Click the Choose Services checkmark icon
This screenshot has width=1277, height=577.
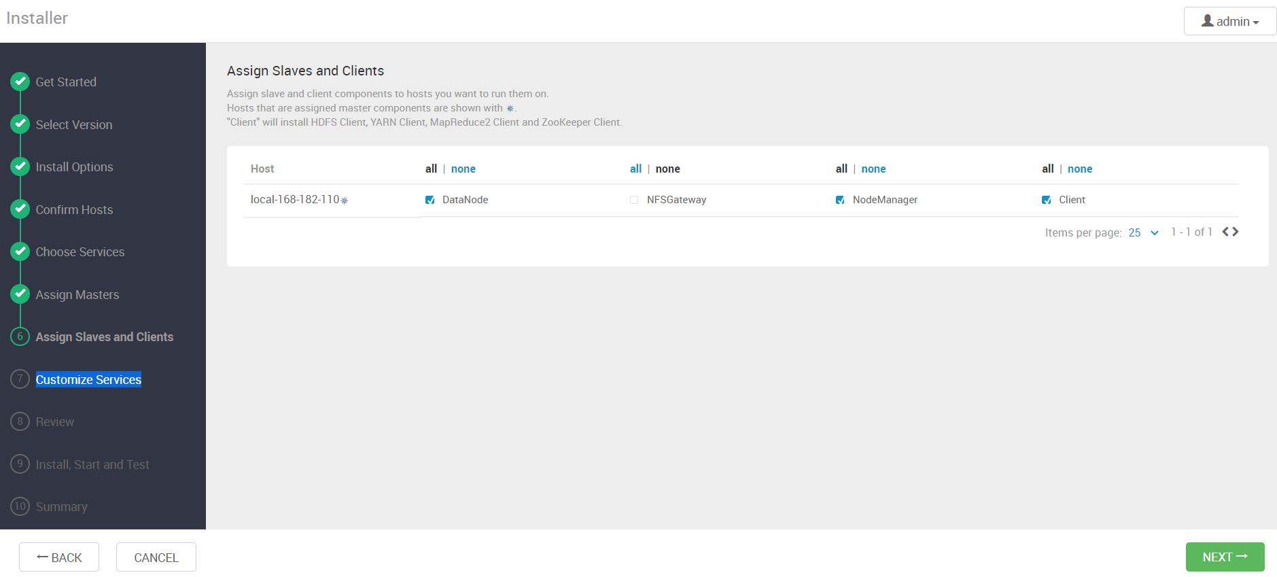(x=20, y=251)
